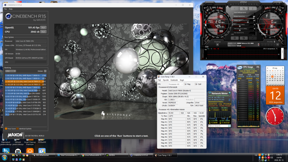Screen dimensions: 288x162
Task: Reset MSI Afterburner settings to defaults
Action: coord(244,38)
